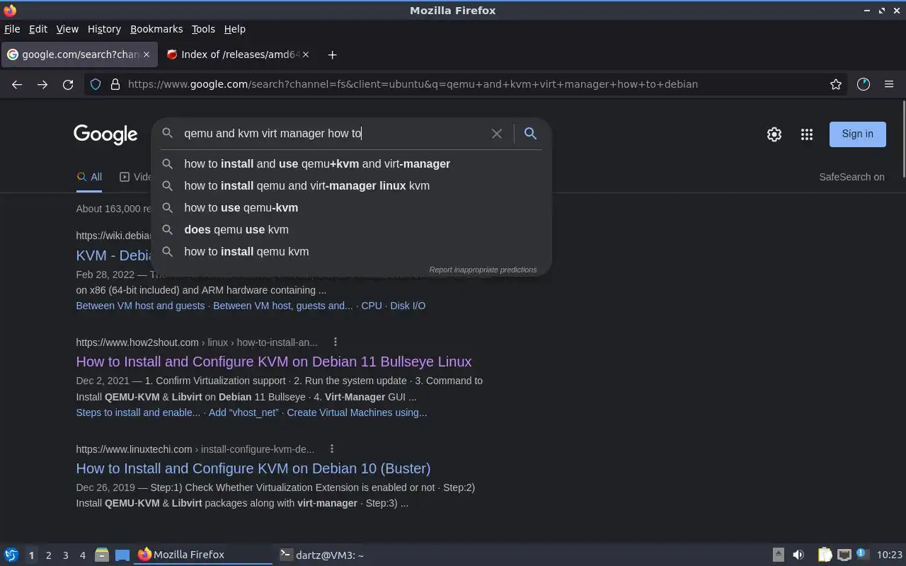The image size is (906, 566).
Task: Open the File menu
Action: click(12, 29)
